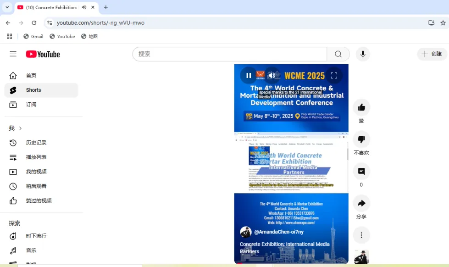Open the three-dot more options menu
Image resolution: width=449 pixels, height=267 pixels.
pyautogui.click(x=361, y=235)
